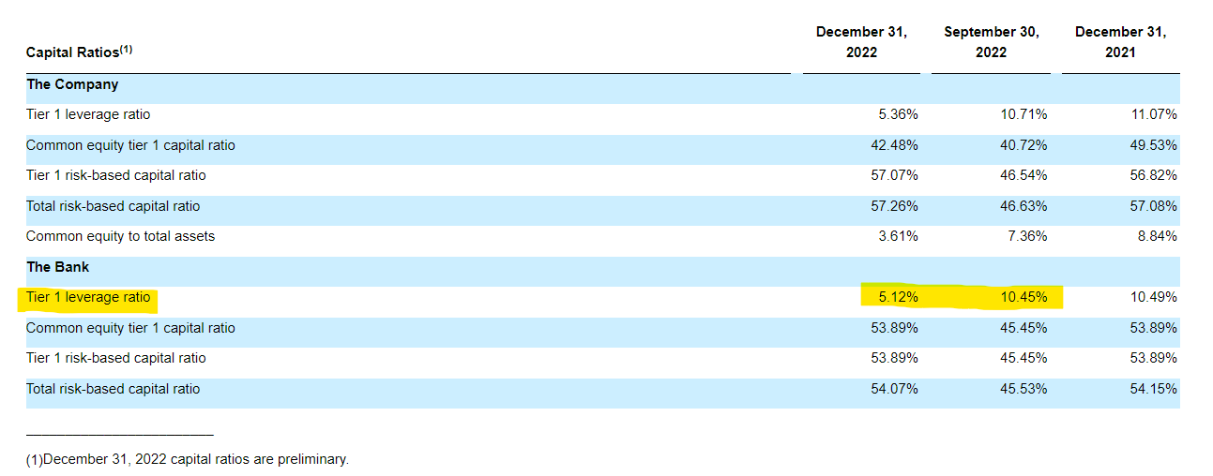Select the value 49.53%

click(x=1154, y=145)
